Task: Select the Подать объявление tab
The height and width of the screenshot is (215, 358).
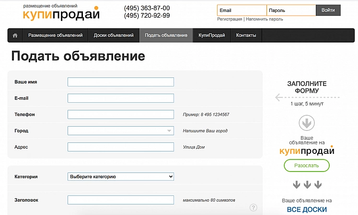Action: [x=166, y=35]
